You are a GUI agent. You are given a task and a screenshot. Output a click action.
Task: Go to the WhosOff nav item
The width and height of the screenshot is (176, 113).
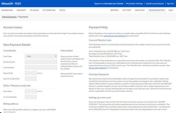(x=21, y=10)
